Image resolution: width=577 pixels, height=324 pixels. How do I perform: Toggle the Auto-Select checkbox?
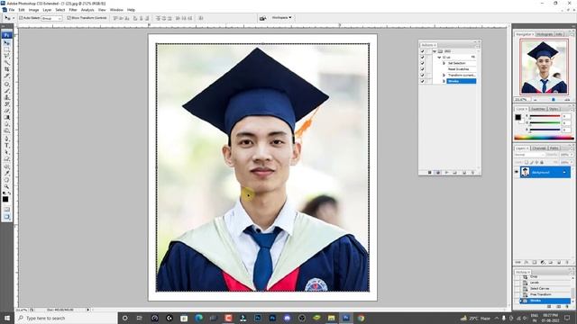tap(21, 18)
